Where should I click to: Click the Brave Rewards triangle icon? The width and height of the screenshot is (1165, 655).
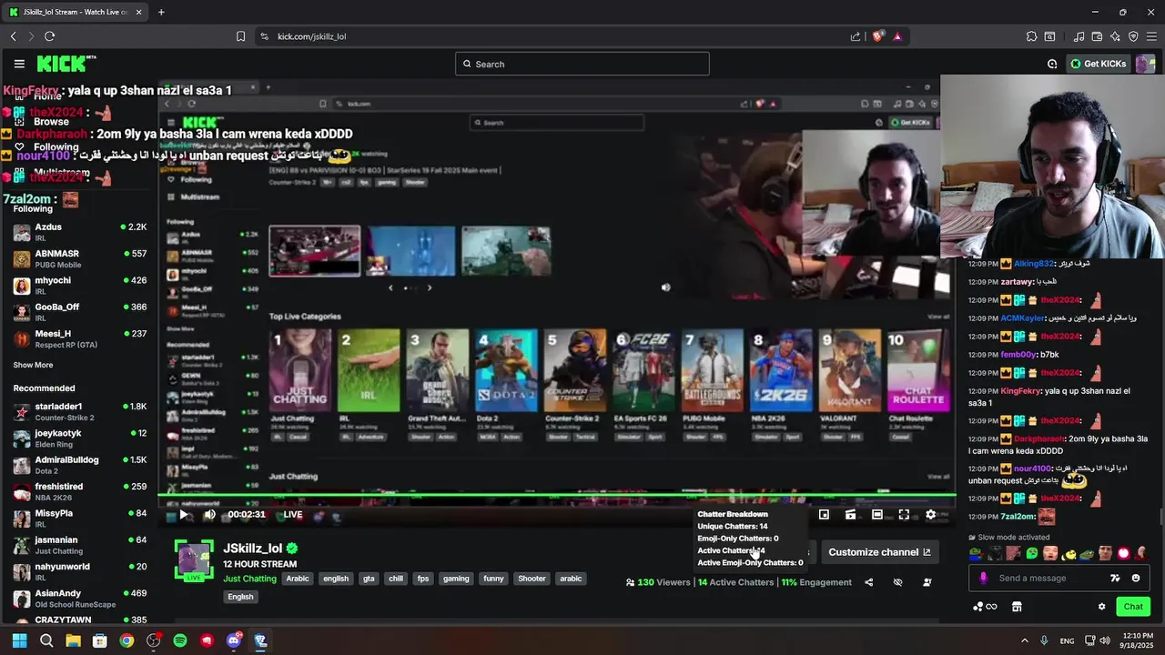coord(897,36)
